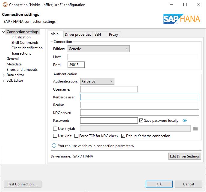206x192 pixels.
Task: Click the Cancel button
Action: tap(189, 184)
